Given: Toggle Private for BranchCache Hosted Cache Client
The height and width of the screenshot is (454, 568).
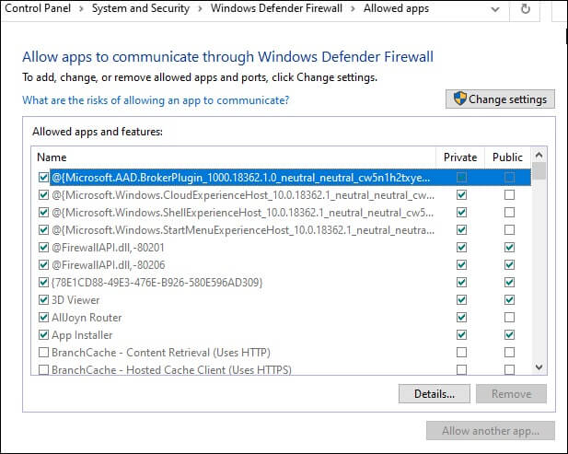Looking at the screenshot, I should point(461,369).
